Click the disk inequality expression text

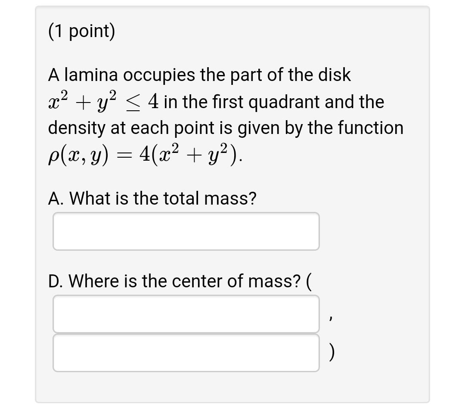(86, 102)
